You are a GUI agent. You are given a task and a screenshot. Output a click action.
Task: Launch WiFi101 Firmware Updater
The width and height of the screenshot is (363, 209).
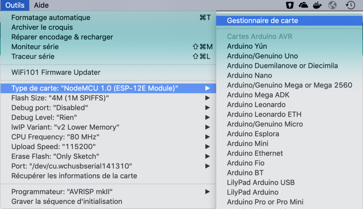click(108, 72)
